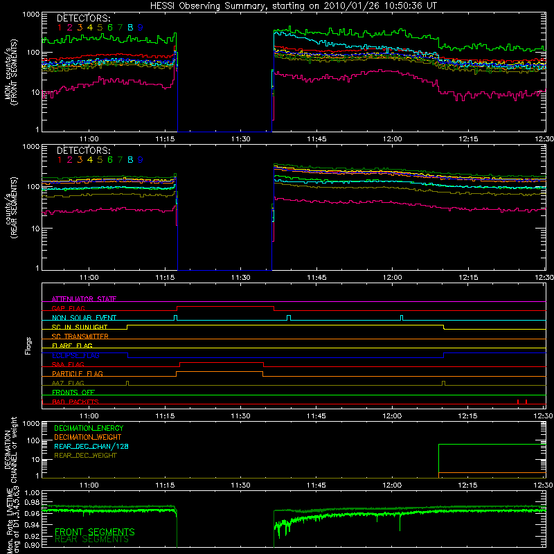Pick detector 1 in the rear segments legend
The height and width of the screenshot is (554, 554).
pos(60,160)
